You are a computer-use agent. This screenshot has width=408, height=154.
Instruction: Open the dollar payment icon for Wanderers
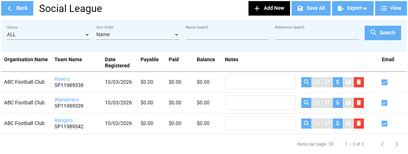(x=338, y=103)
